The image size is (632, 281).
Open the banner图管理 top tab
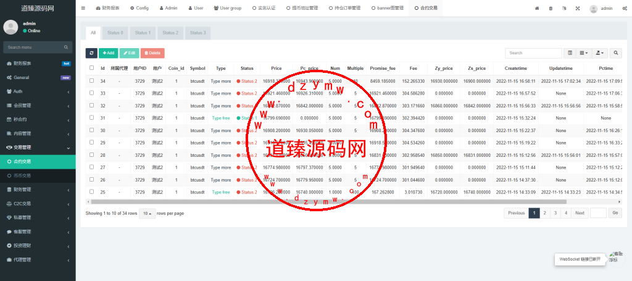click(388, 8)
